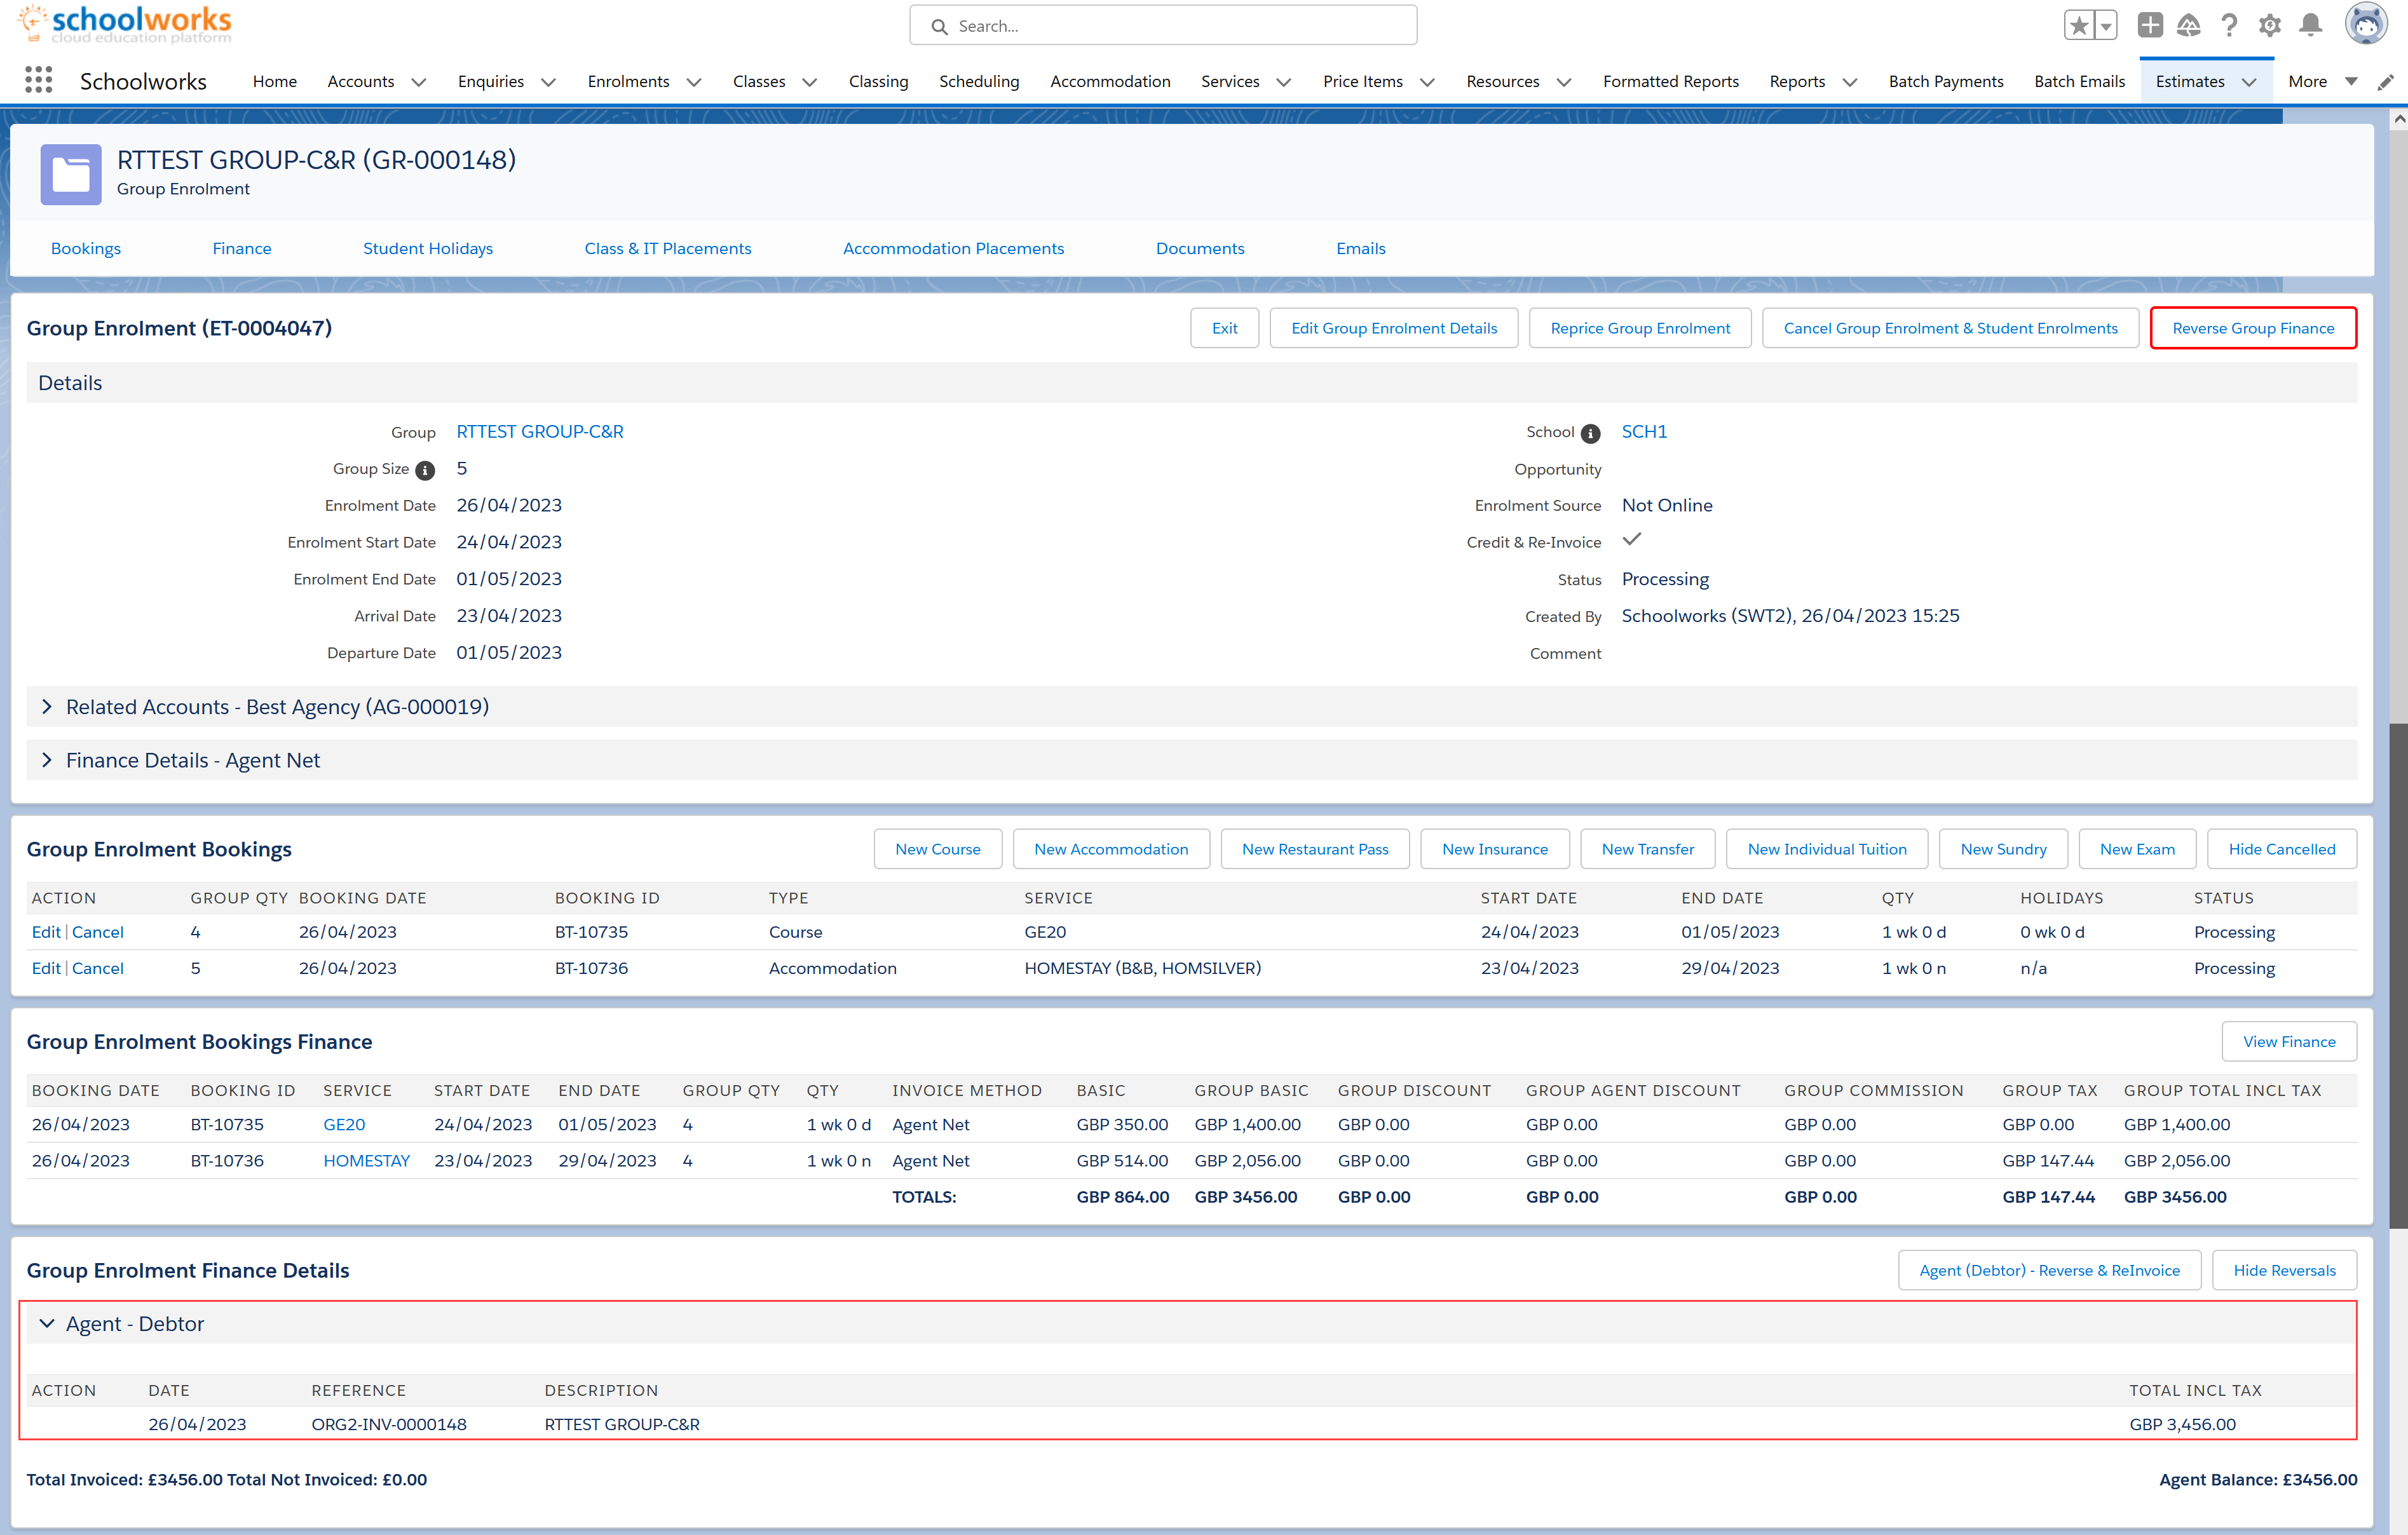Image resolution: width=2408 pixels, height=1535 pixels.
Task: Toggle the Credit & Re-Invoice checkmark
Action: pyautogui.click(x=1632, y=540)
